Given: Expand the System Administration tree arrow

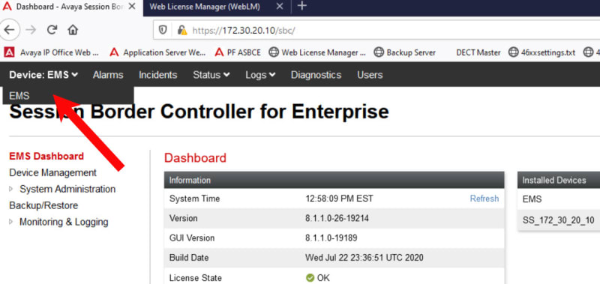Looking at the screenshot, I should click(11, 189).
